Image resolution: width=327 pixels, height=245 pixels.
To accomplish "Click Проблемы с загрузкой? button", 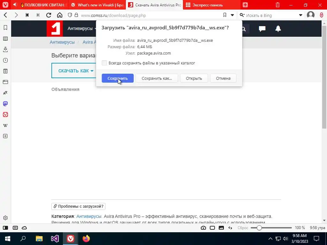I will [79, 206].
